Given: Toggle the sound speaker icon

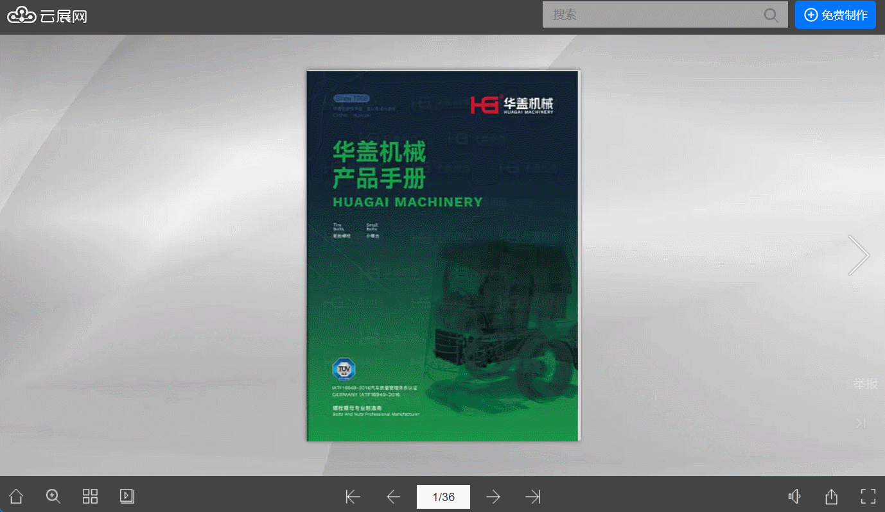Looking at the screenshot, I should (x=794, y=497).
